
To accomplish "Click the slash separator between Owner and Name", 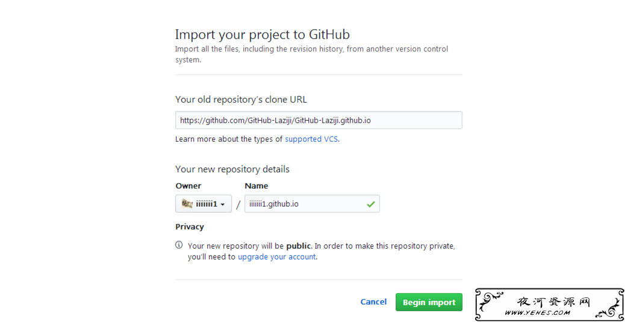I will coord(238,205).
